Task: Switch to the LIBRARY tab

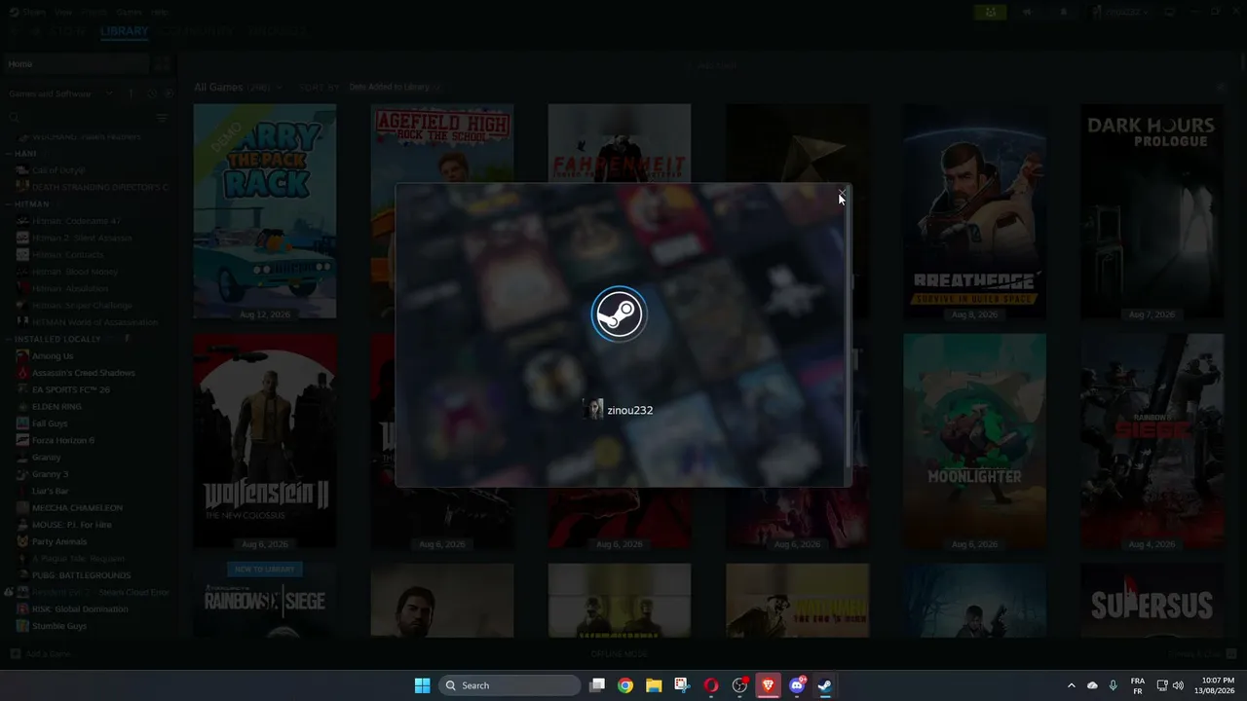Action: click(124, 31)
